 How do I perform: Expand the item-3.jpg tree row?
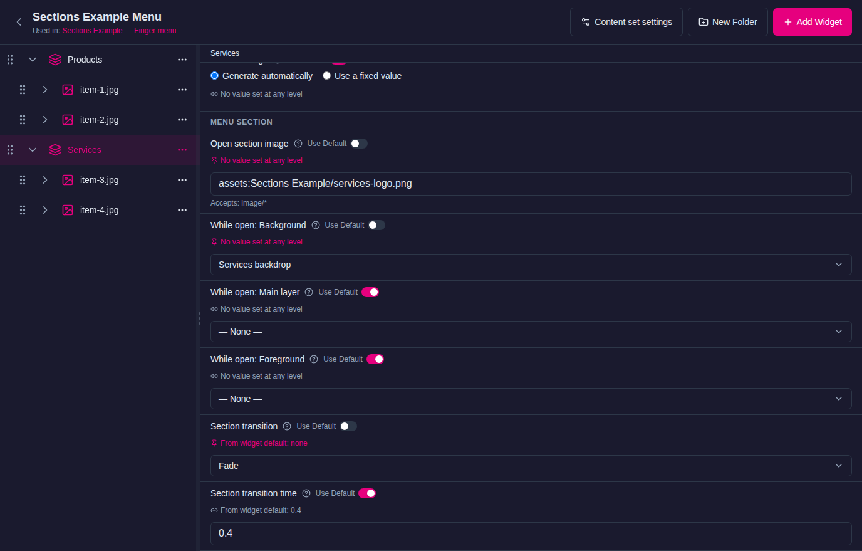click(45, 180)
